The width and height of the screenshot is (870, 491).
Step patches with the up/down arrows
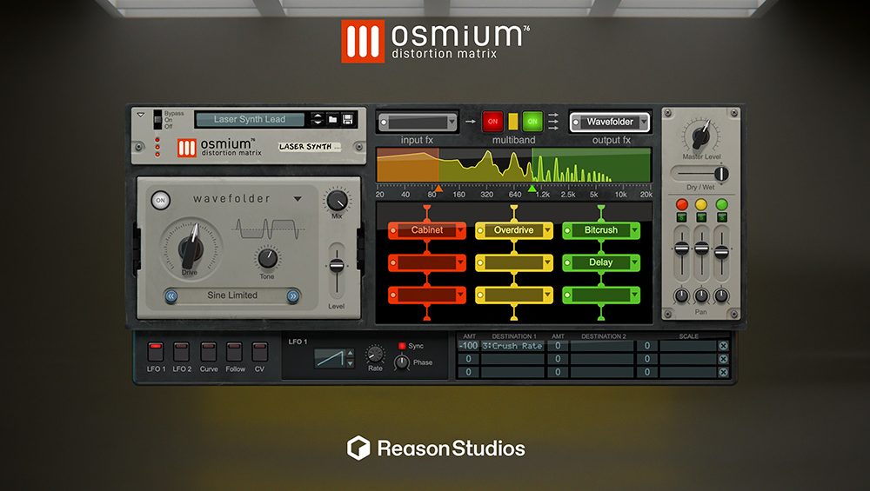click(317, 119)
